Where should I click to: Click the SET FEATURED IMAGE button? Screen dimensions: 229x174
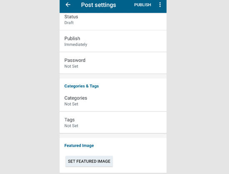[x=89, y=161]
